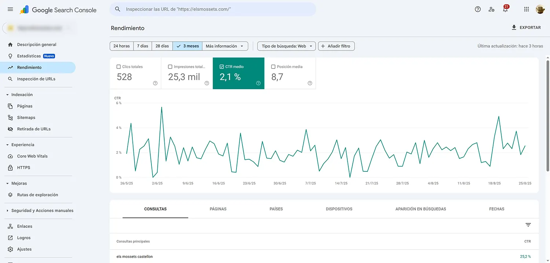Image resolution: width=550 pixels, height=263 pixels.
Task: Check the Impresiones totales metric
Action: (170, 66)
